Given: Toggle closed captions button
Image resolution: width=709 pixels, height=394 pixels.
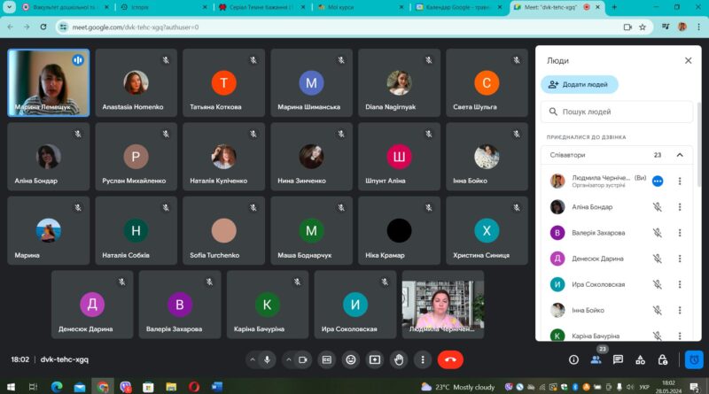Looking at the screenshot, I should point(326,359).
